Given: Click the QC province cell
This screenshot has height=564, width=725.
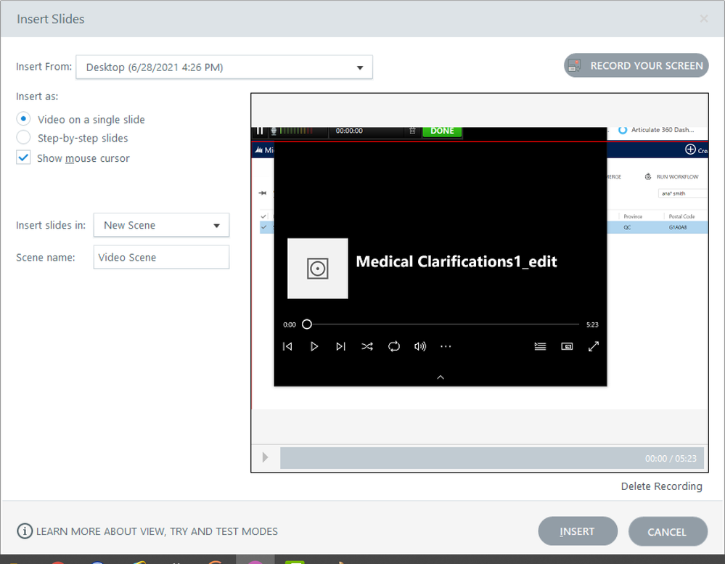Looking at the screenshot, I should pos(627,227).
